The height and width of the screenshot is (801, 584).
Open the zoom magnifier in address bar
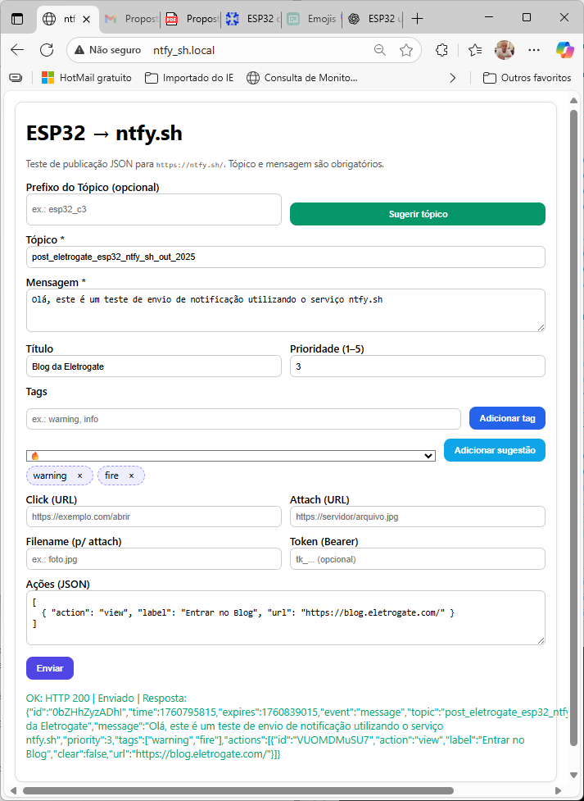point(380,50)
